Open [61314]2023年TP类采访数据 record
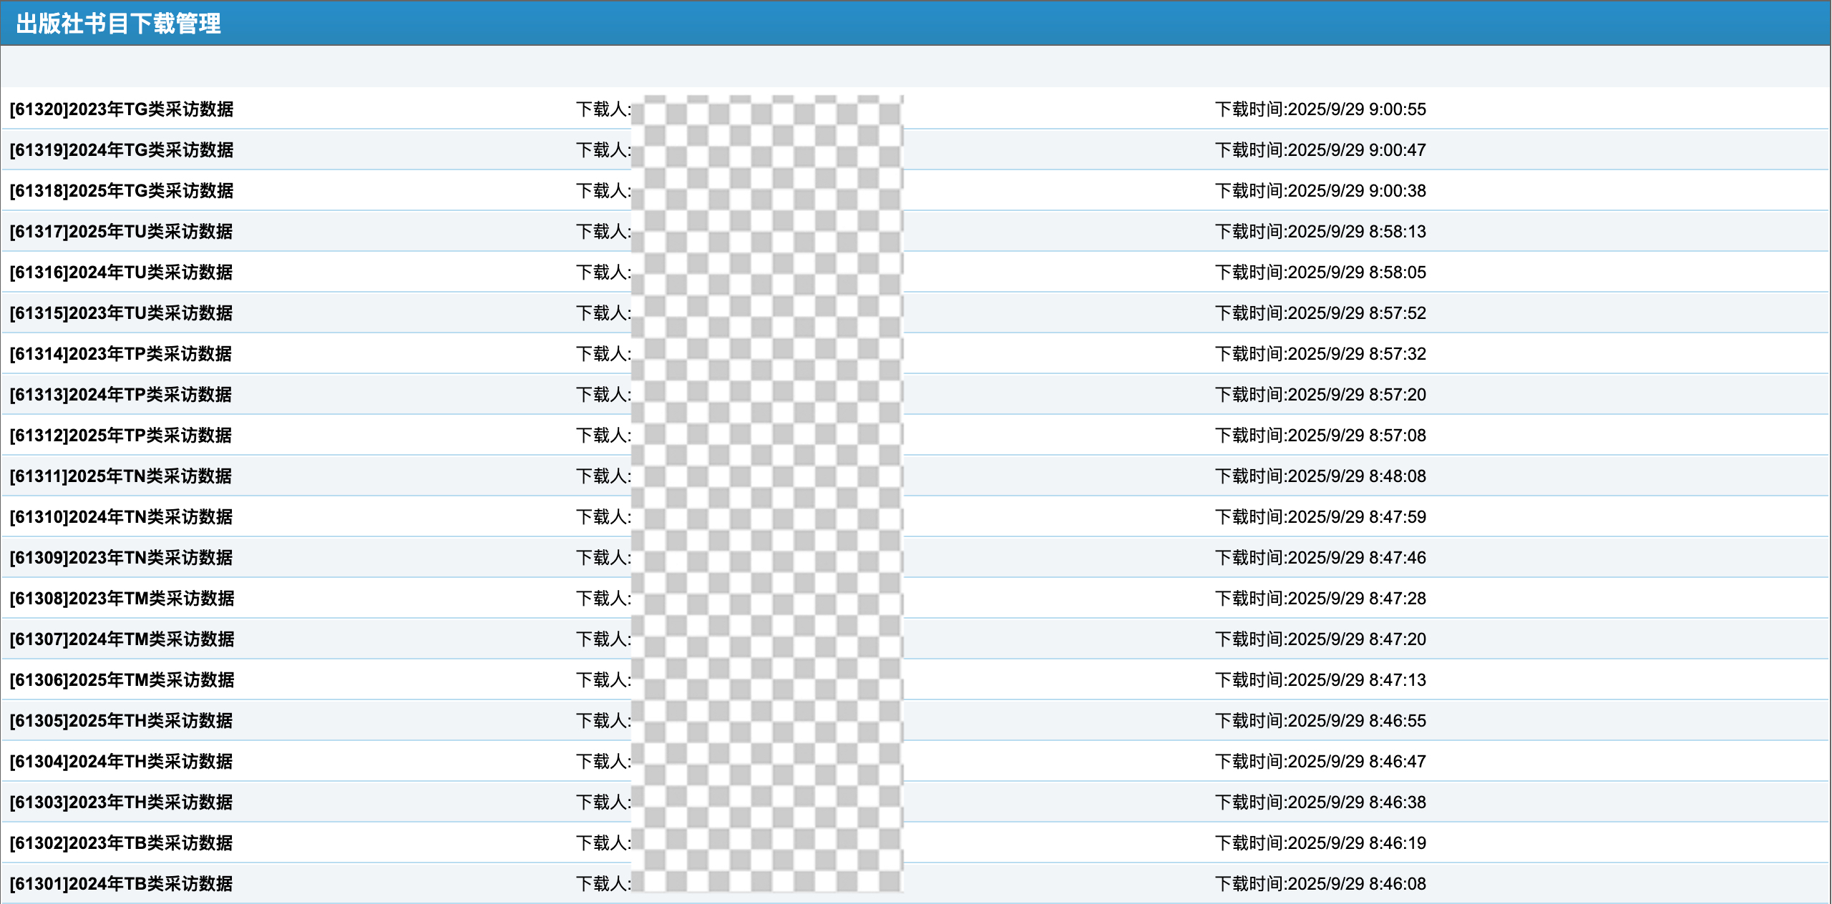 (122, 354)
